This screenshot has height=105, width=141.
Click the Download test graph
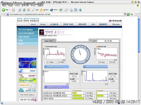55,53
